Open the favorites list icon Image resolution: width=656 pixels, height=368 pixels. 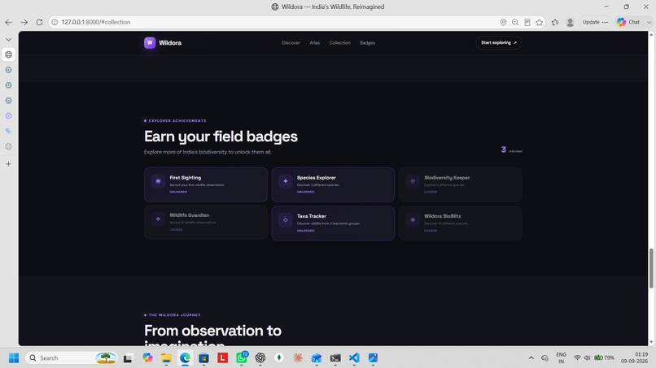[x=555, y=22]
